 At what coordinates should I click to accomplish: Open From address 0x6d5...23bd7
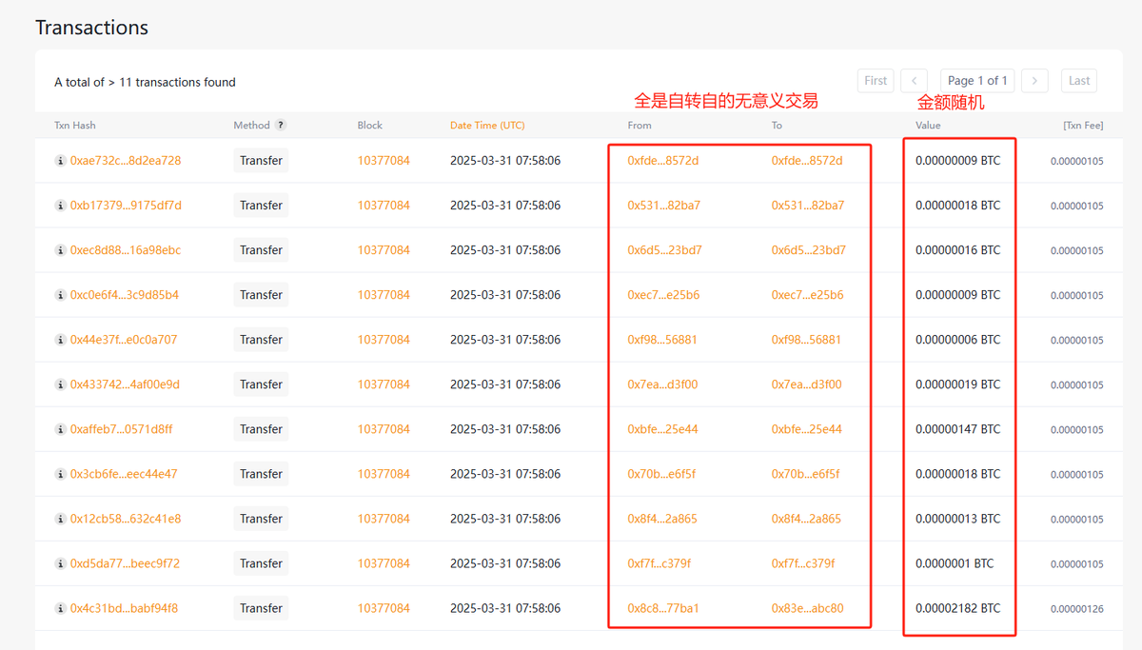(x=664, y=250)
